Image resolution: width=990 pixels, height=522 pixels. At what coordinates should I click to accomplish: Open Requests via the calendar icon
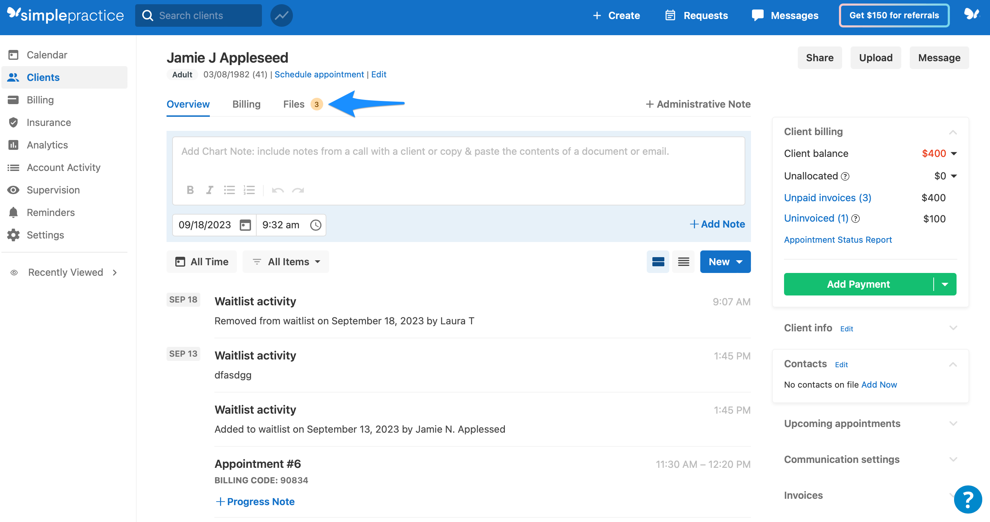tap(670, 15)
